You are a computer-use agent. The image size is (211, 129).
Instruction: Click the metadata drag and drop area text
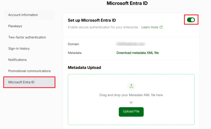[131, 95]
